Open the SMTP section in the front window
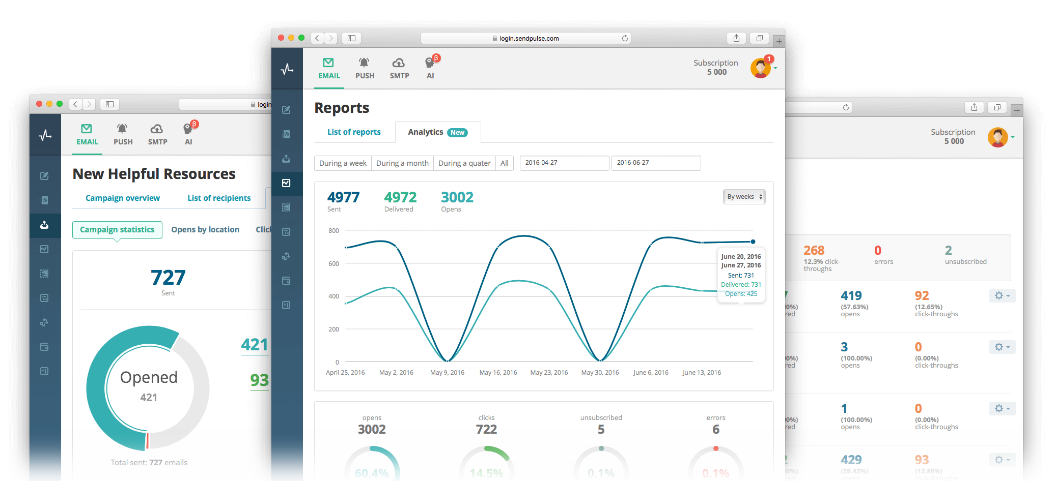This screenshot has height=481, width=1056. coord(399,69)
